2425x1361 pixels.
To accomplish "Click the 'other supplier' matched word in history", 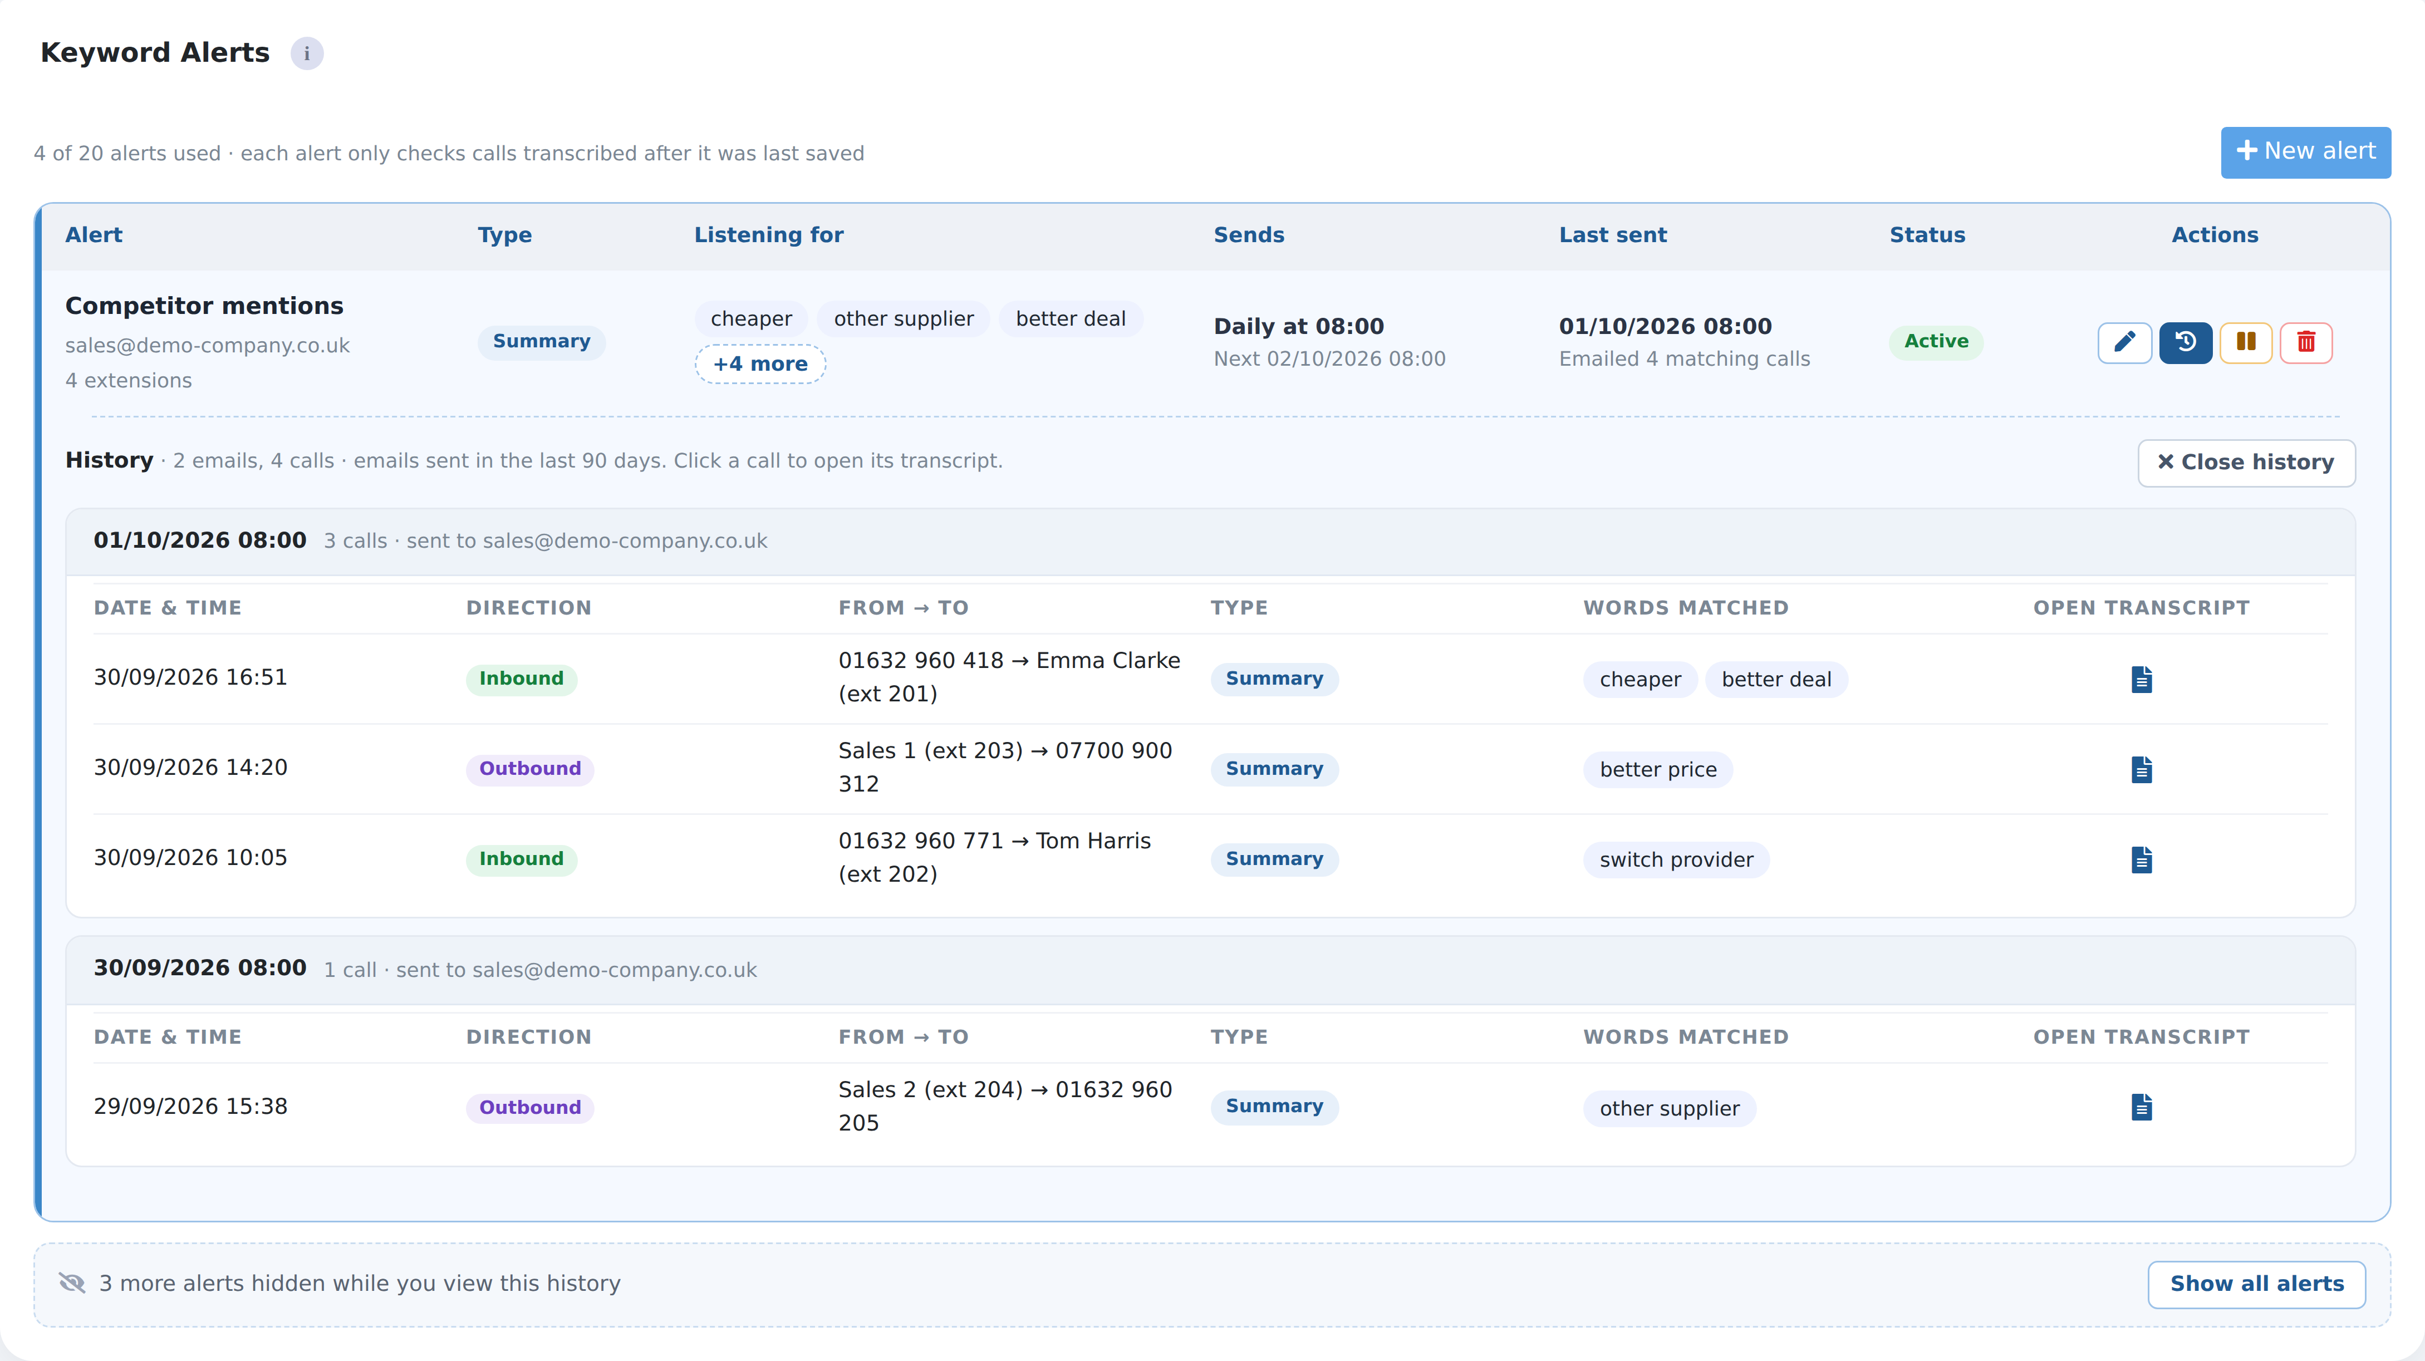I will [1669, 1109].
